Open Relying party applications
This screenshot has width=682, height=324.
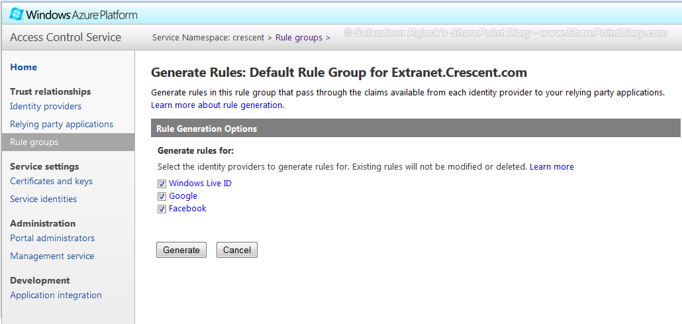(62, 124)
